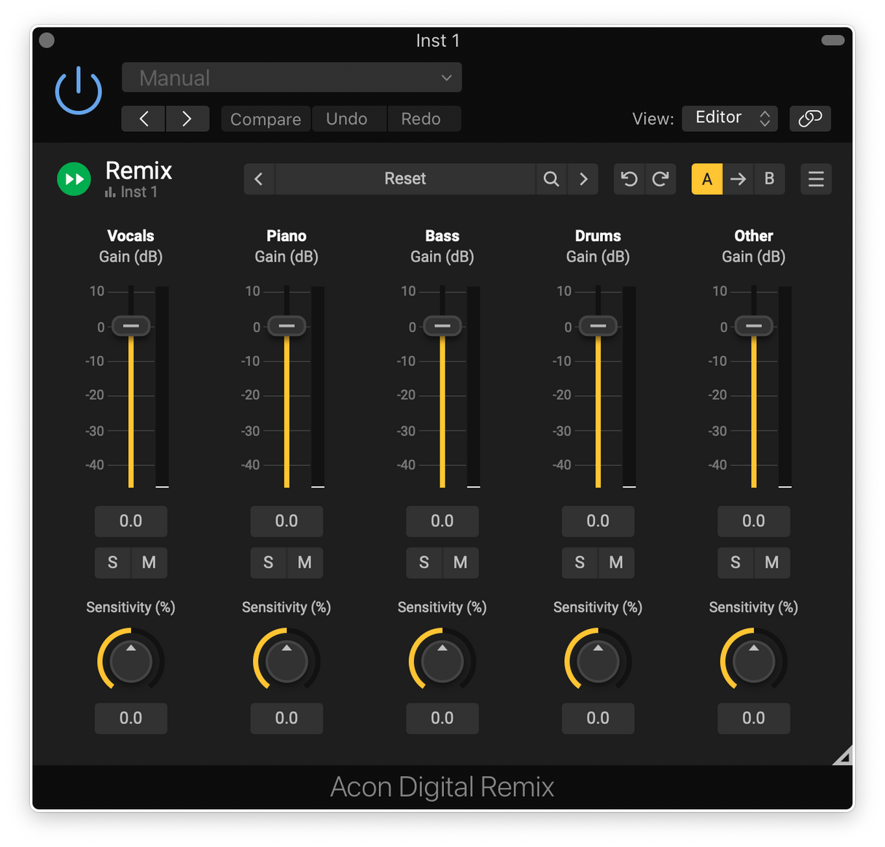Open the Reset preset name field
The height and width of the screenshot is (847, 885).
pyautogui.click(x=405, y=179)
